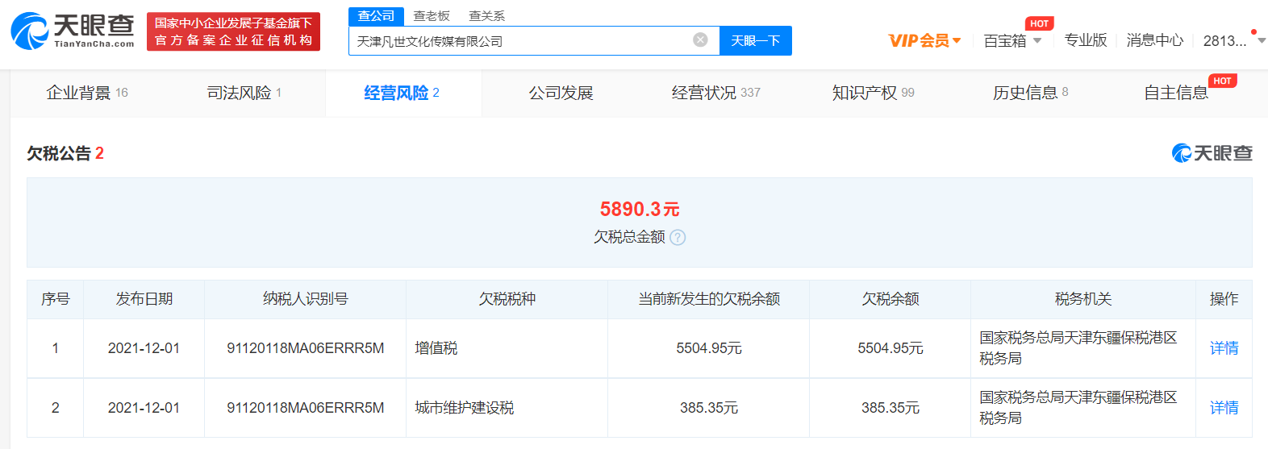The width and height of the screenshot is (1268, 449).
Task: Open the 专业版 link
Action: (x=1085, y=40)
